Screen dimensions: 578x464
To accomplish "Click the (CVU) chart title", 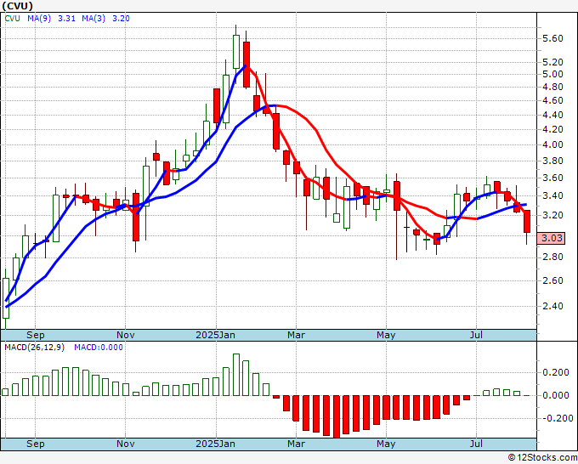I will (x=17, y=6).
